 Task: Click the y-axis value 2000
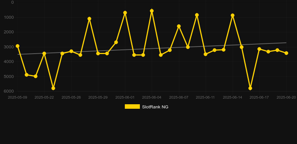(x=9, y=32)
